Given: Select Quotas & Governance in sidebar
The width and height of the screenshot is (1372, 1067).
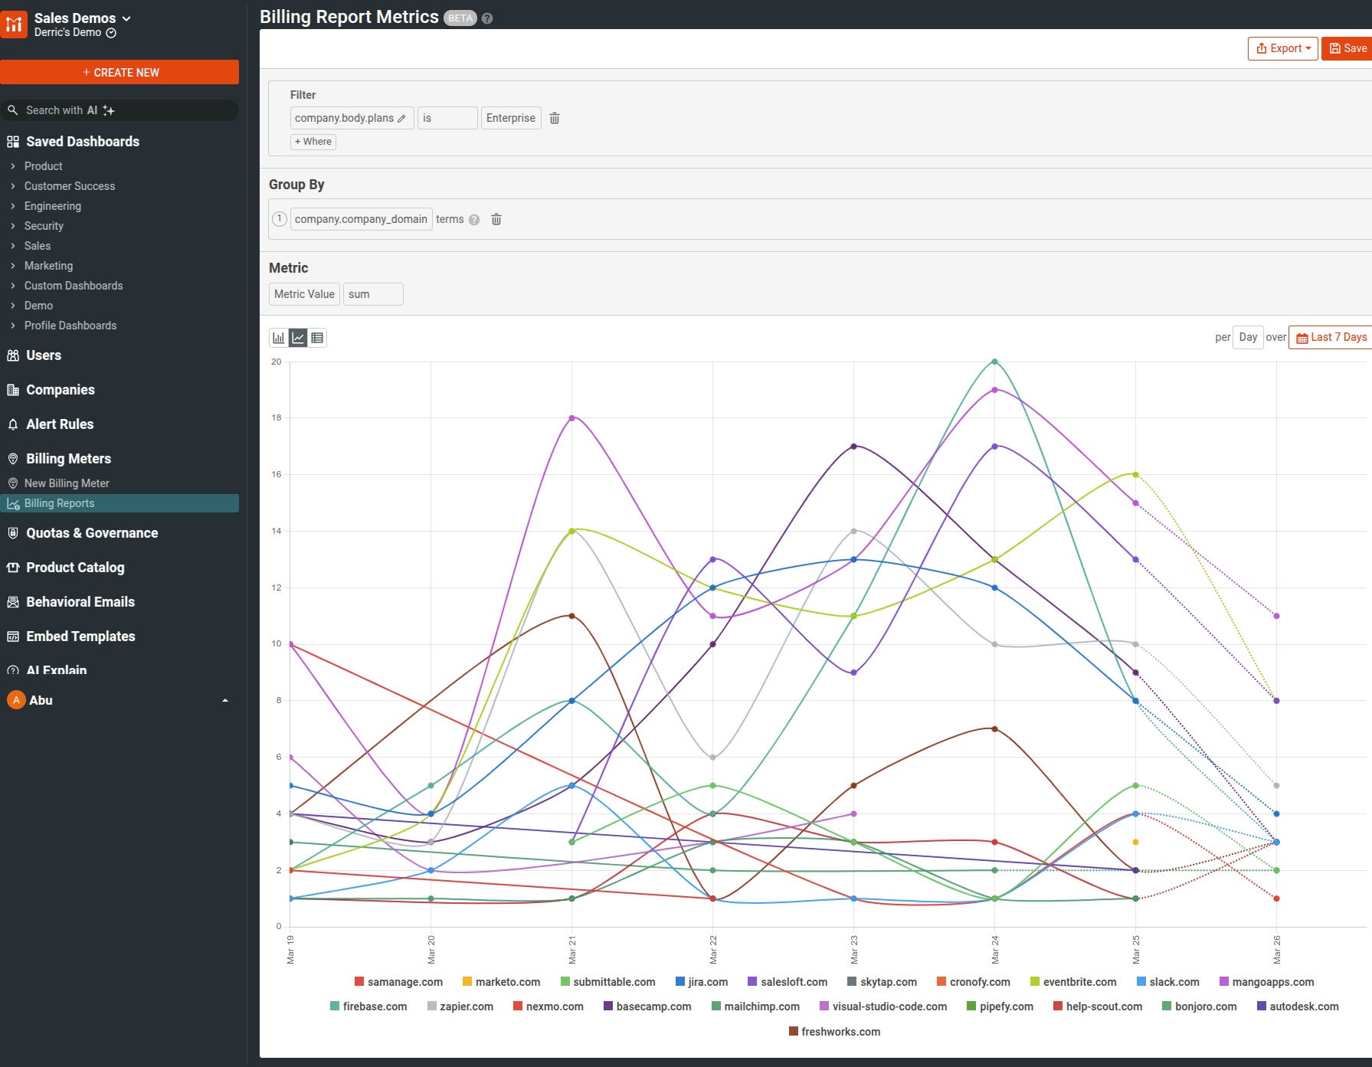Looking at the screenshot, I should coord(91,532).
